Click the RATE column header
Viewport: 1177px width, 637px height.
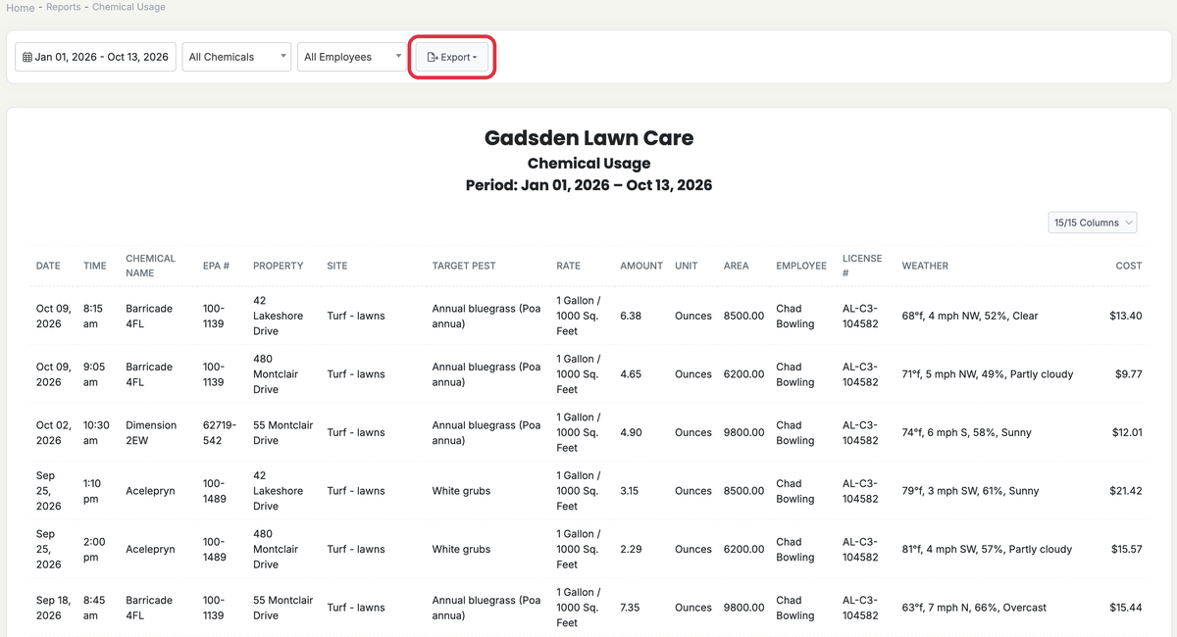(x=568, y=266)
